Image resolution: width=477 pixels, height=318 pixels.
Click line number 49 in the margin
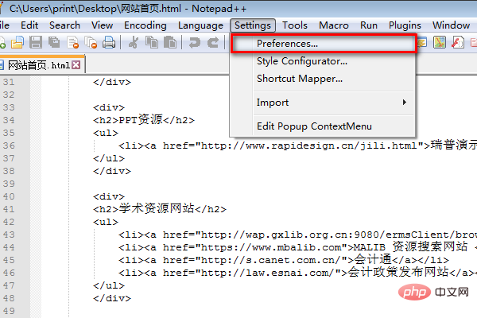pos(9,311)
